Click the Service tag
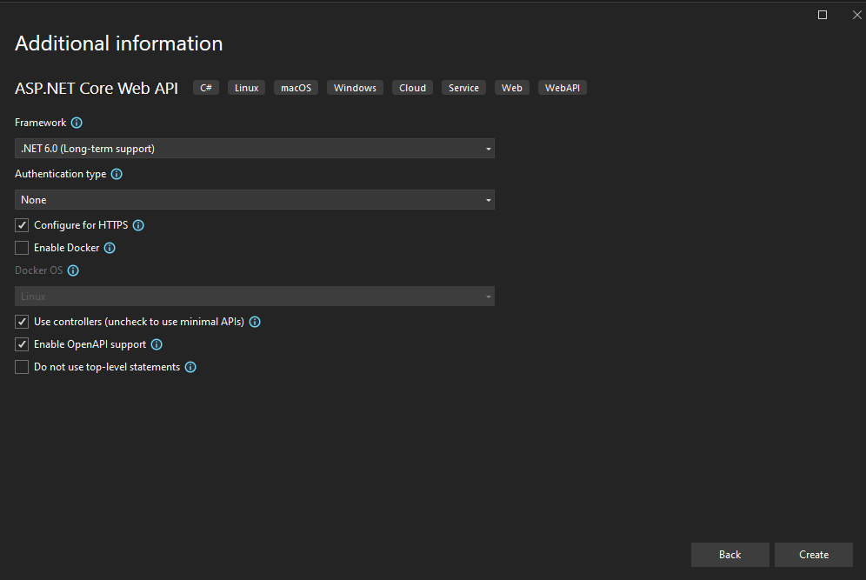 [464, 88]
